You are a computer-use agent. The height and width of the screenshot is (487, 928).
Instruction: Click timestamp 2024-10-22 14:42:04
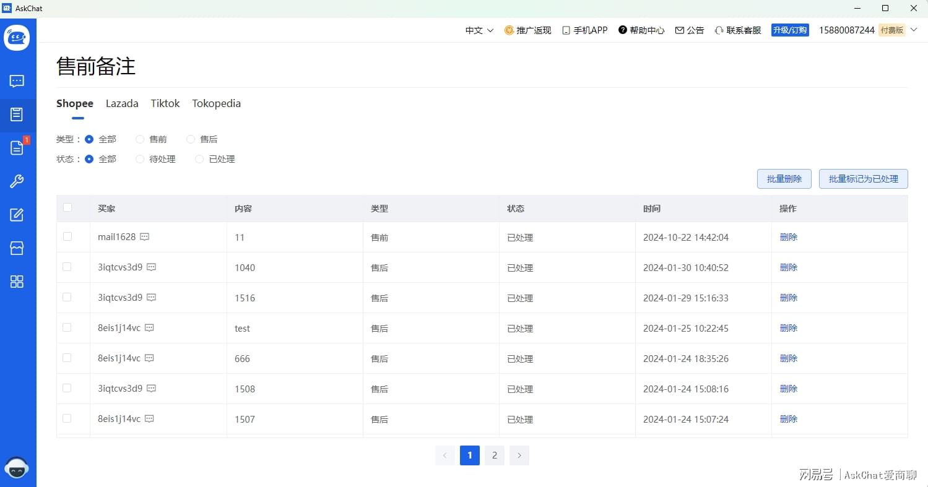coord(686,237)
